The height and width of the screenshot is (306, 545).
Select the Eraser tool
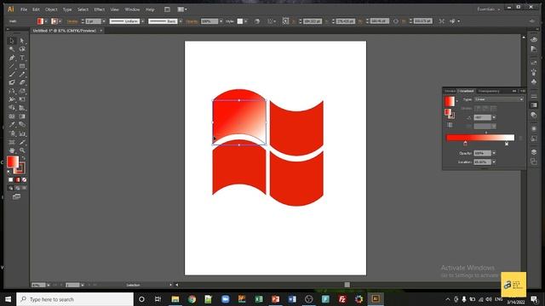point(22,82)
